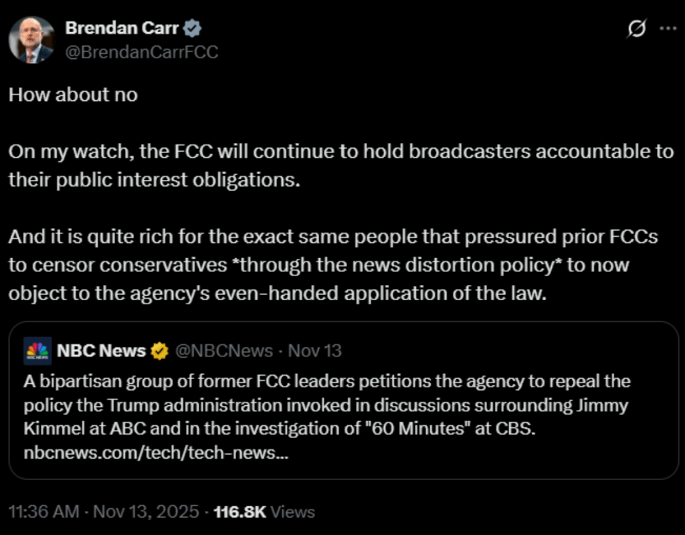Open the NBC News account name

[101, 350]
